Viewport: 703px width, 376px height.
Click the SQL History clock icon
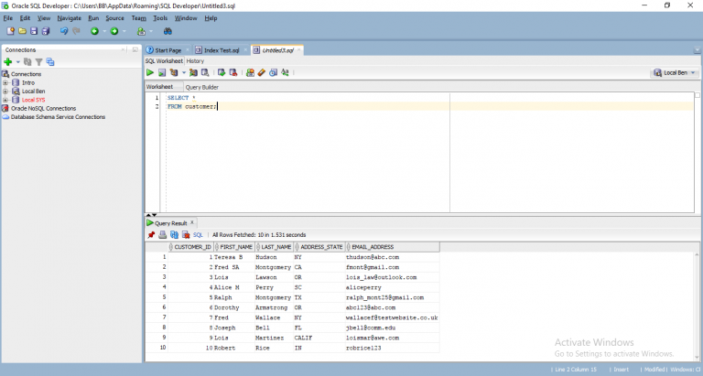click(x=273, y=72)
